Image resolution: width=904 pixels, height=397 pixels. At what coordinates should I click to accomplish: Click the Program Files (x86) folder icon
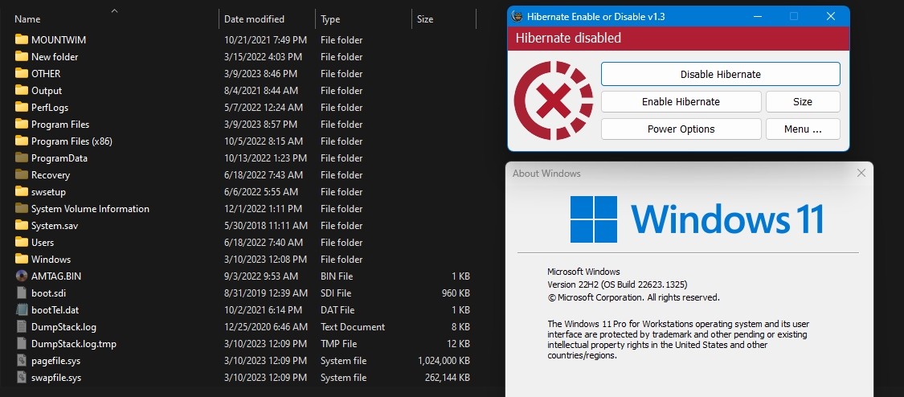click(22, 141)
